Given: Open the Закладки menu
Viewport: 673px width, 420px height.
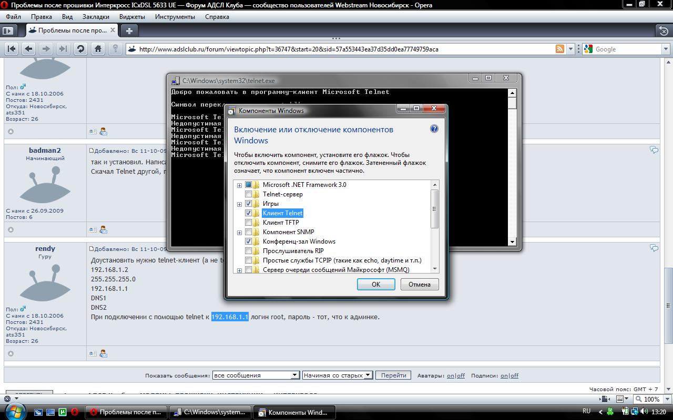Looking at the screenshot, I should pos(96,16).
